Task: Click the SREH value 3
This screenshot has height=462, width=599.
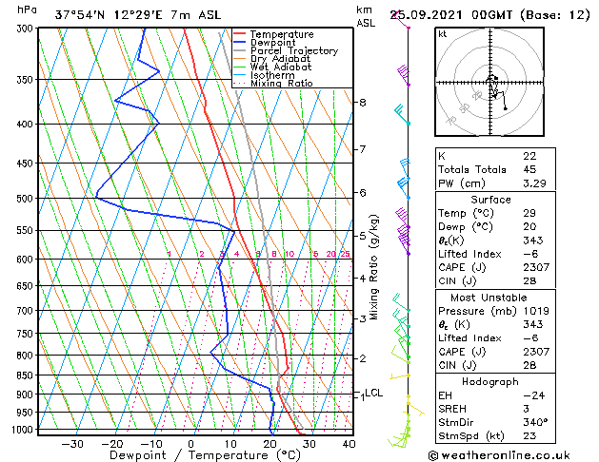Action: click(x=526, y=409)
